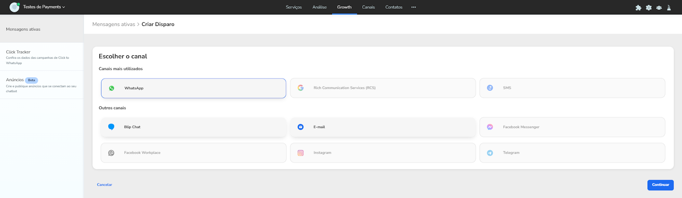The width and height of the screenshot is (682, 198).
Task: Click the bot avatar icon
Action: click(x=14, y=7)
